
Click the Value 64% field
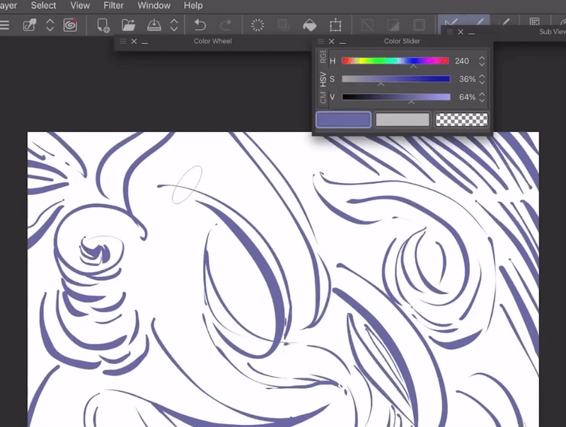(467, 97)
